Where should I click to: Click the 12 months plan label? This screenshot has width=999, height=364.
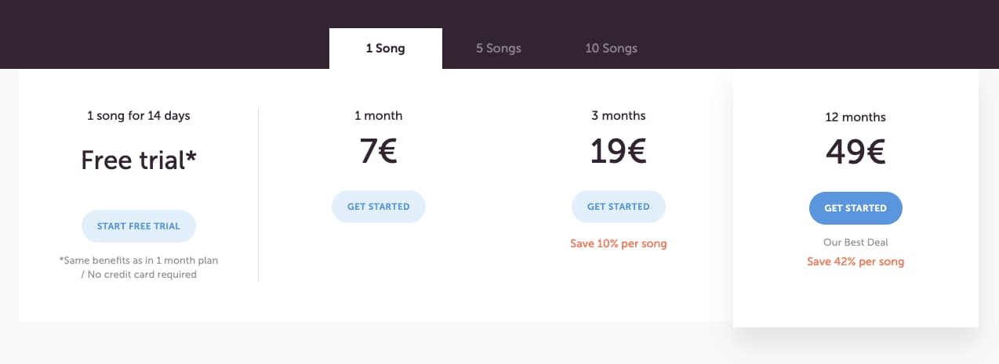coord(856,117)
